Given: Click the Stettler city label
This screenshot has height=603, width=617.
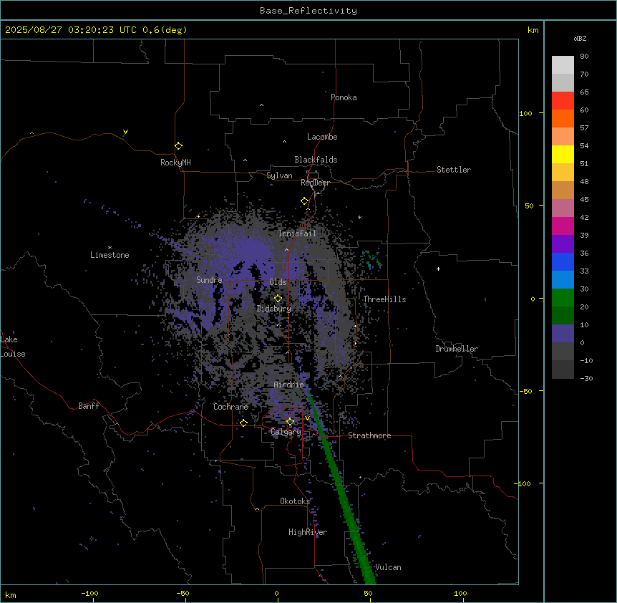Looking at the screenshot, I should click(x=454, y=170).
